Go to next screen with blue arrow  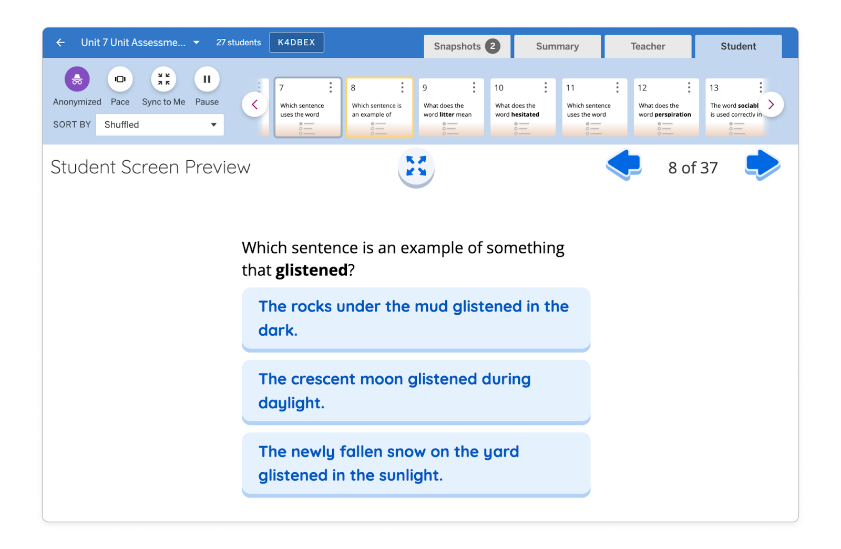coord(762,165)
